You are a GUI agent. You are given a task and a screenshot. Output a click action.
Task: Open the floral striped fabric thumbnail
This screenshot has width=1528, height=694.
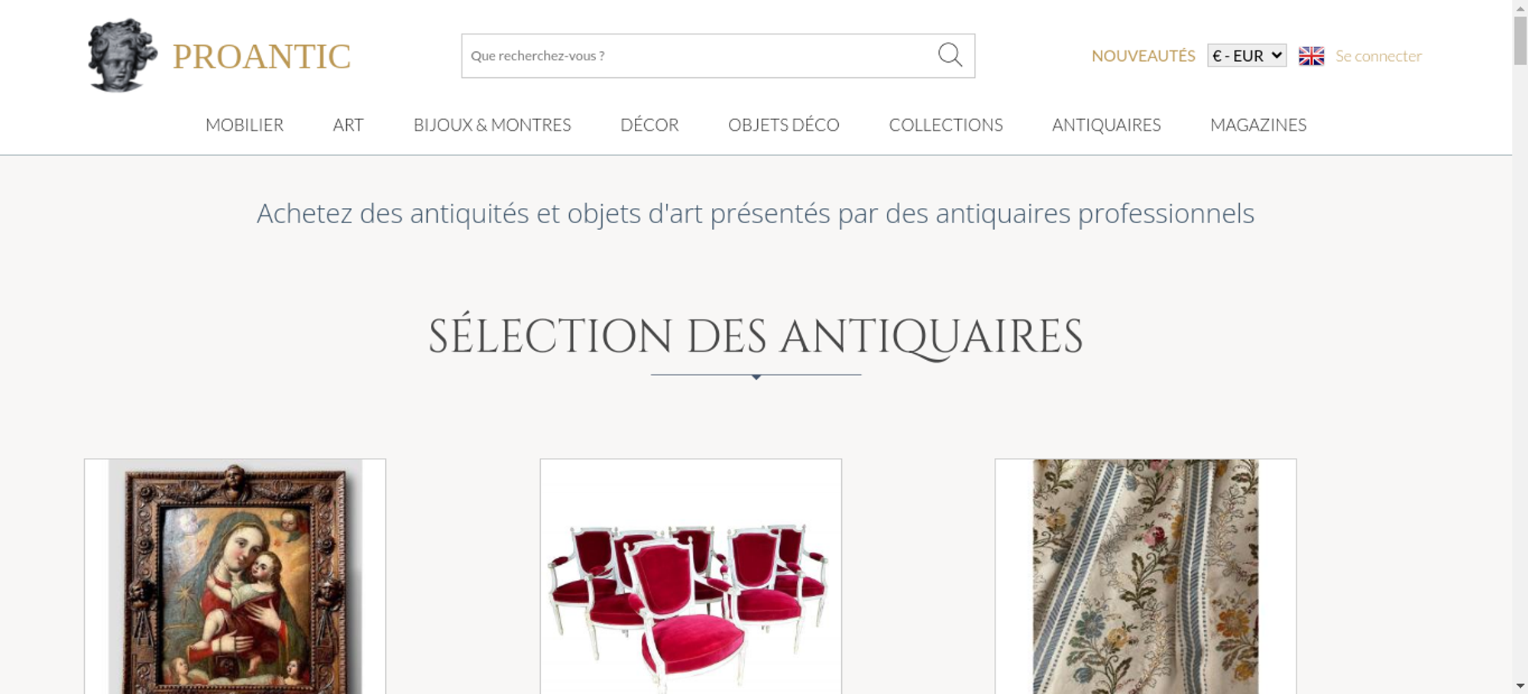click(x=1145, y=576)
